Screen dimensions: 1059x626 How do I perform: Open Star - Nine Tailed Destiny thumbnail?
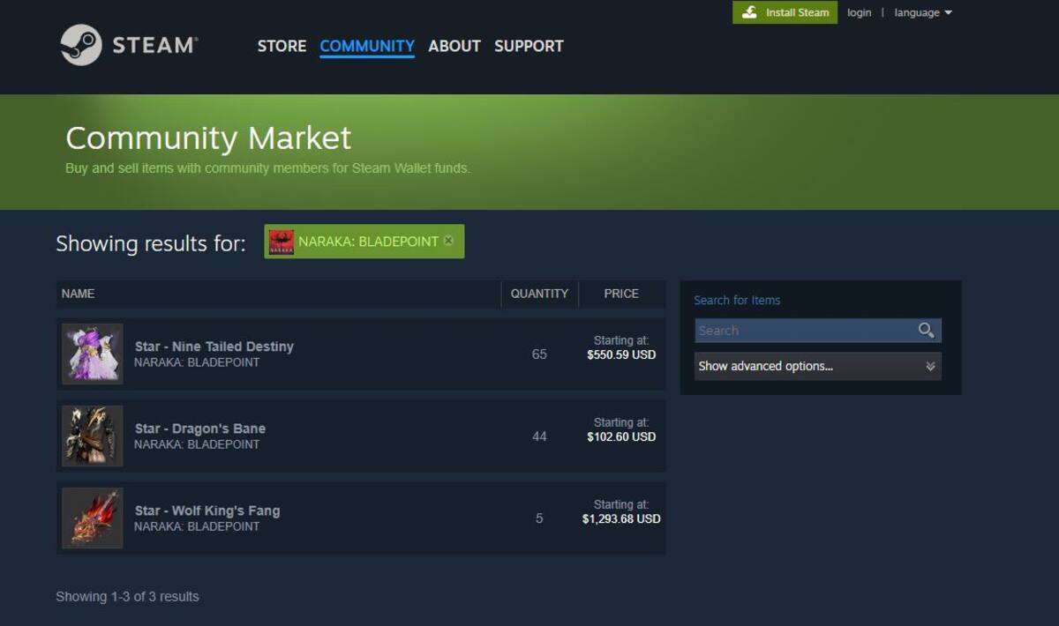(x=93, y=354)
